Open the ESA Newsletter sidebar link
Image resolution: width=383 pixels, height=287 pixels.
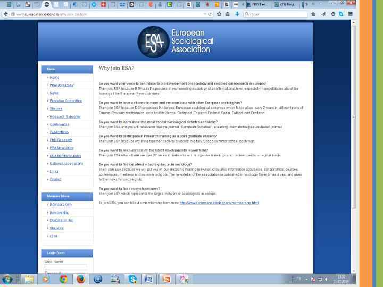[62, 148]
